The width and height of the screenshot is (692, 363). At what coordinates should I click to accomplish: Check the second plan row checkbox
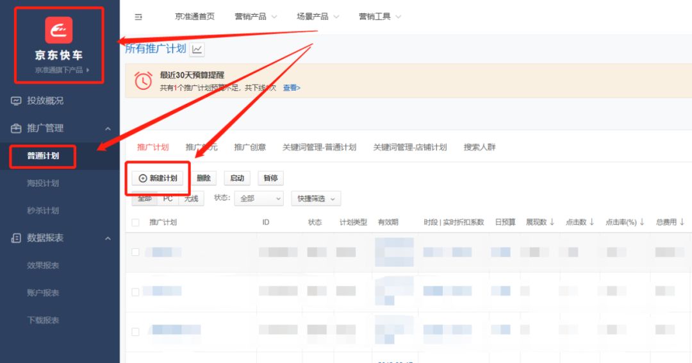click(135, 292)
